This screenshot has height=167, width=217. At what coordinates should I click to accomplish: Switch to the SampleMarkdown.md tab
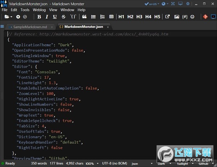pos(30,27)
